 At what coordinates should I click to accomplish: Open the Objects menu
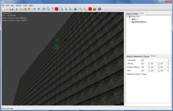[19, 5]
